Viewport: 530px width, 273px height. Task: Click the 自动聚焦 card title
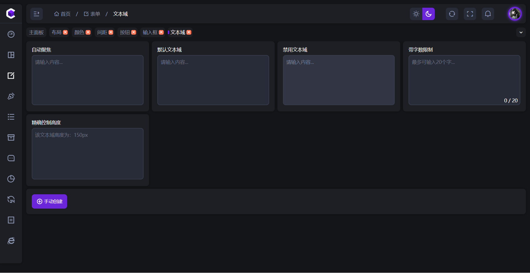(x=41, y=50)
